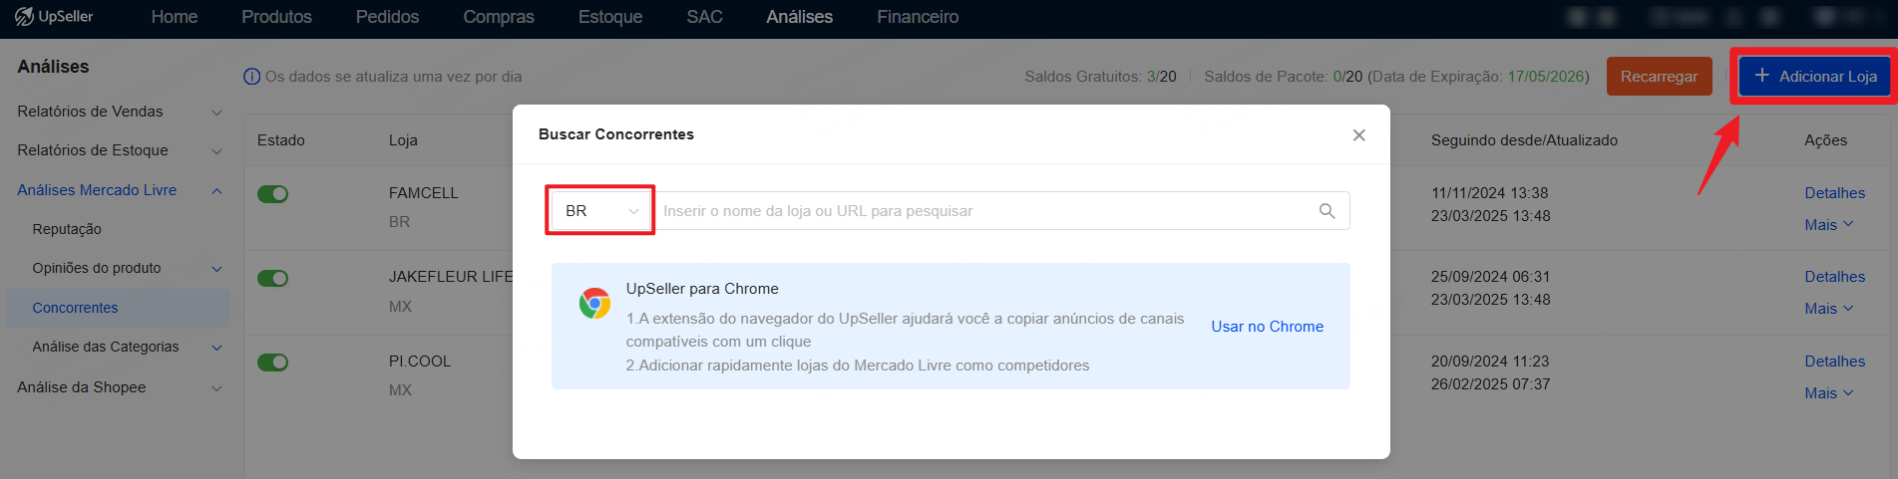The width and height of the screenshot is (1898, 479).
Task: Expand Análise da Shopee section
Action: coord(119,387)
